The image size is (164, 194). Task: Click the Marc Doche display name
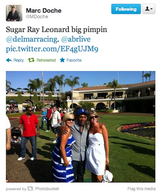click(x=44, y=11)
